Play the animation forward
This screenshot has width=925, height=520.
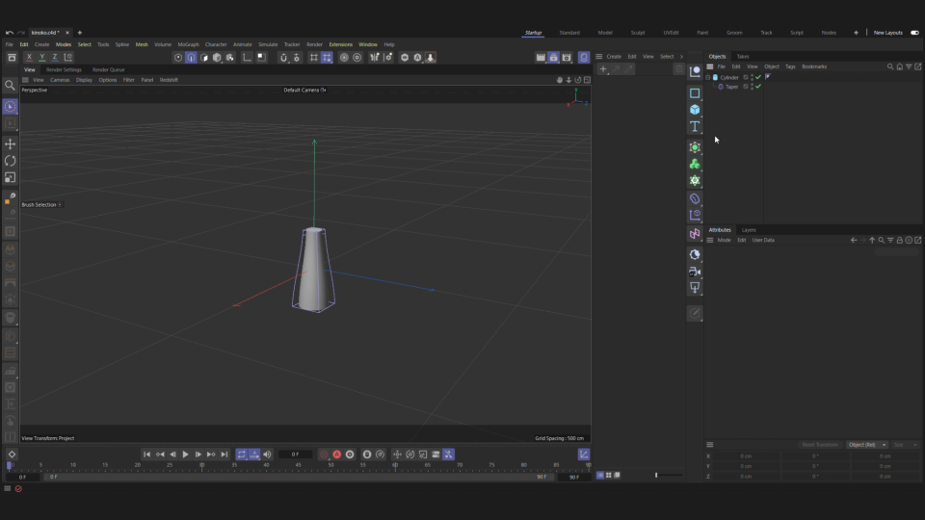click(x=185, y=455)
